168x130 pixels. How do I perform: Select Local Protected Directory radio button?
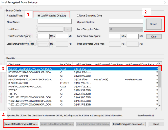(x=39, y=15)
